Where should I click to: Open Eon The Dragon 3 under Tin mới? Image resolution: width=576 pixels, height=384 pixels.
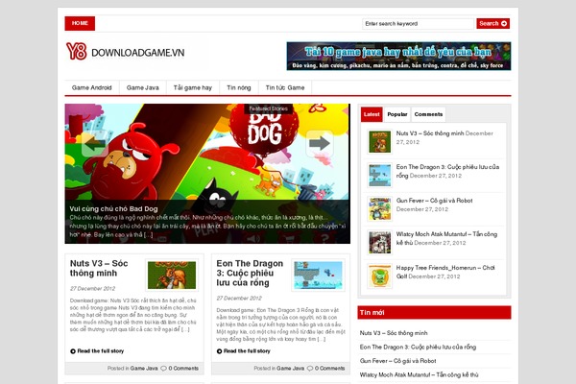pos(418,348)
